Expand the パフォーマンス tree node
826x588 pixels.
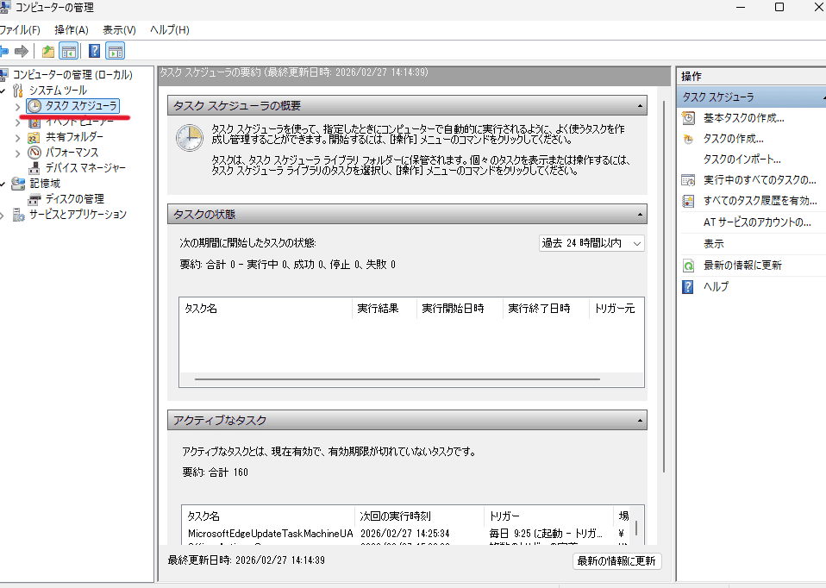coord(17,153)
